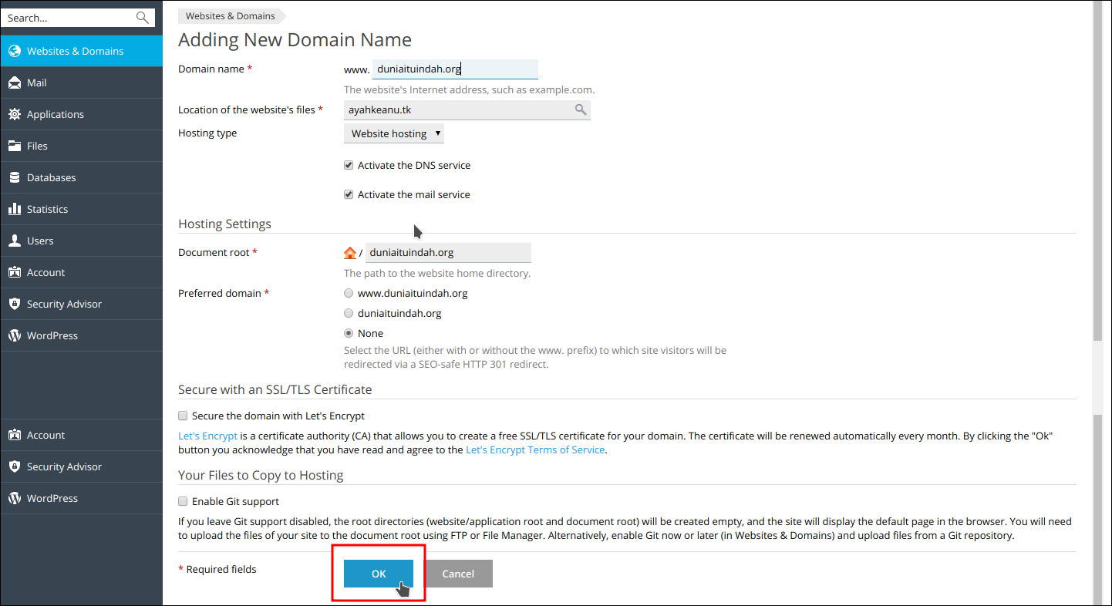
Task: Select www.duniaituindah.org as preferred domain
Action: pos(349,293)
